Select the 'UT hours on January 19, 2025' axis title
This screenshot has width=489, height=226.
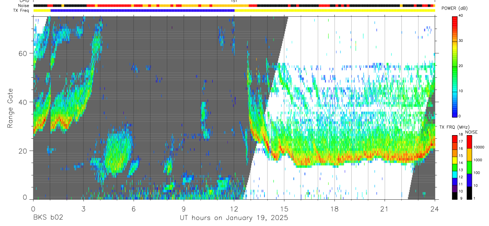[234, 218]
